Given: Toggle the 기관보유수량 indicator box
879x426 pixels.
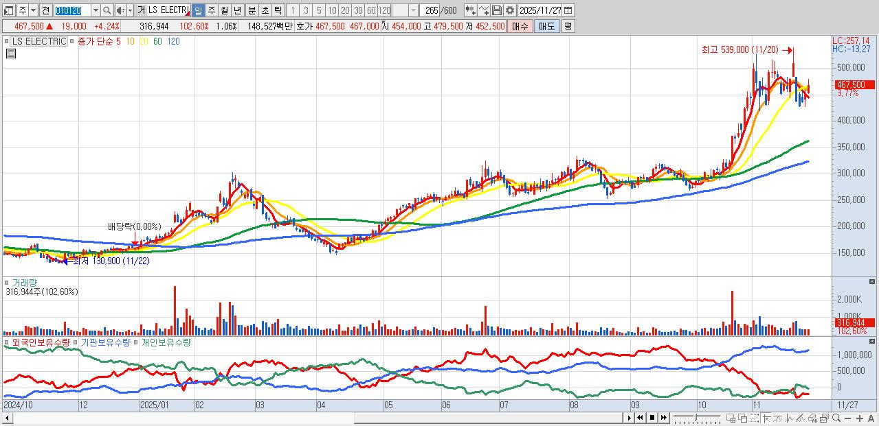Looking at the screenshot, I should 76,342.
